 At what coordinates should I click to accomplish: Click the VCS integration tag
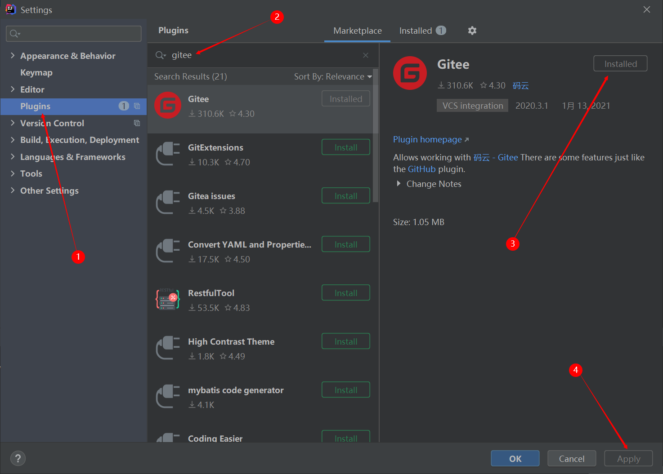tap(472, 106)
